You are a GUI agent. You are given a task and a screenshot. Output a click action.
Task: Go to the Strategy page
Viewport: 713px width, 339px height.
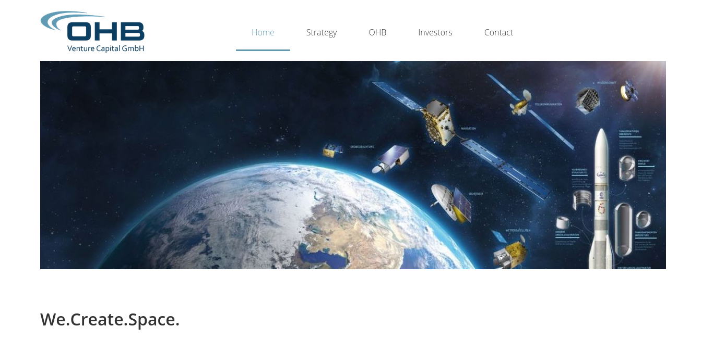[x=322, y=32]
